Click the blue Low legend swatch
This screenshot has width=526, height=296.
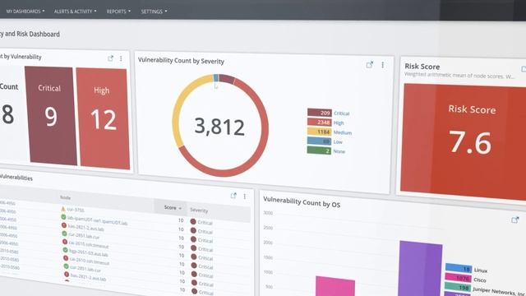(x=319, y=141)
